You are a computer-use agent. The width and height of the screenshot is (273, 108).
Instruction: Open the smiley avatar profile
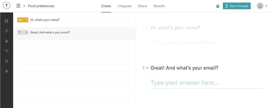pyautogui.click(x=260, y=6)
